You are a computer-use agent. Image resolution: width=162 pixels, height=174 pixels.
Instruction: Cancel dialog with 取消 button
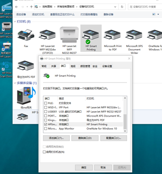click(x=103, y=167)
